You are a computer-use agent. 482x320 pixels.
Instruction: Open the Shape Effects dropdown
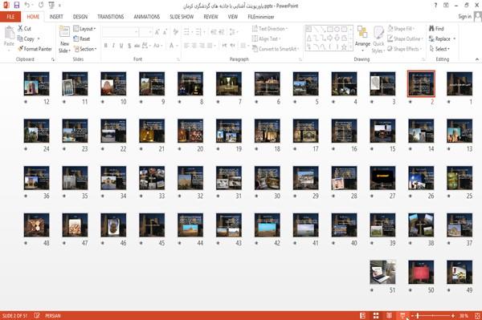[x=405, y=49]
